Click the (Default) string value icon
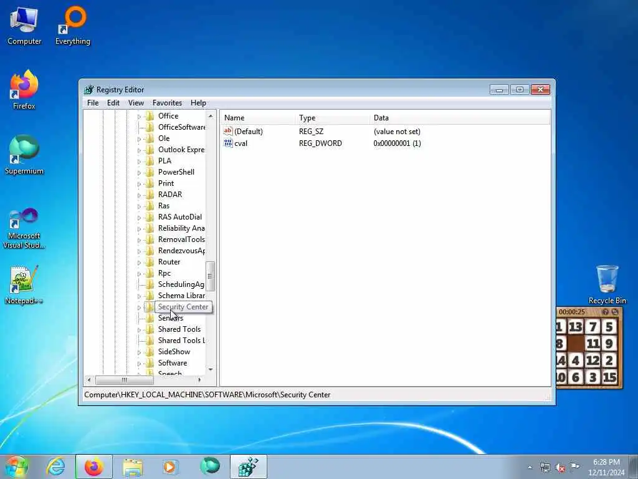This screenshot has height=479, width=638. 228,131
